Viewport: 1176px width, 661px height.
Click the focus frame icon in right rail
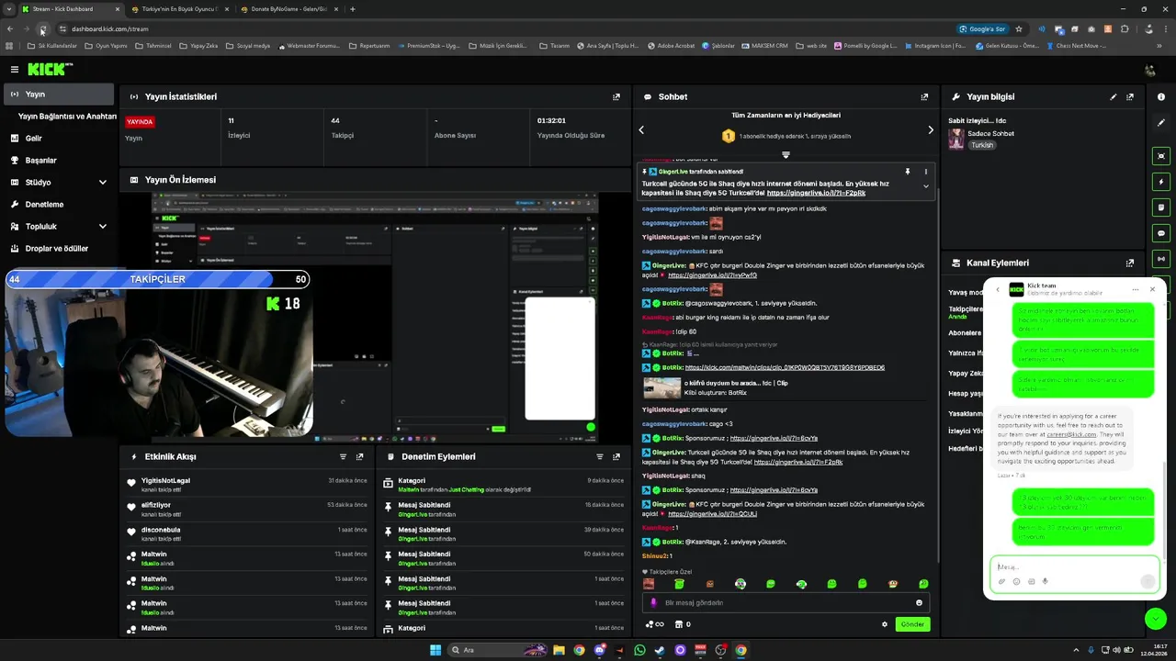(x=1161, y=156)
